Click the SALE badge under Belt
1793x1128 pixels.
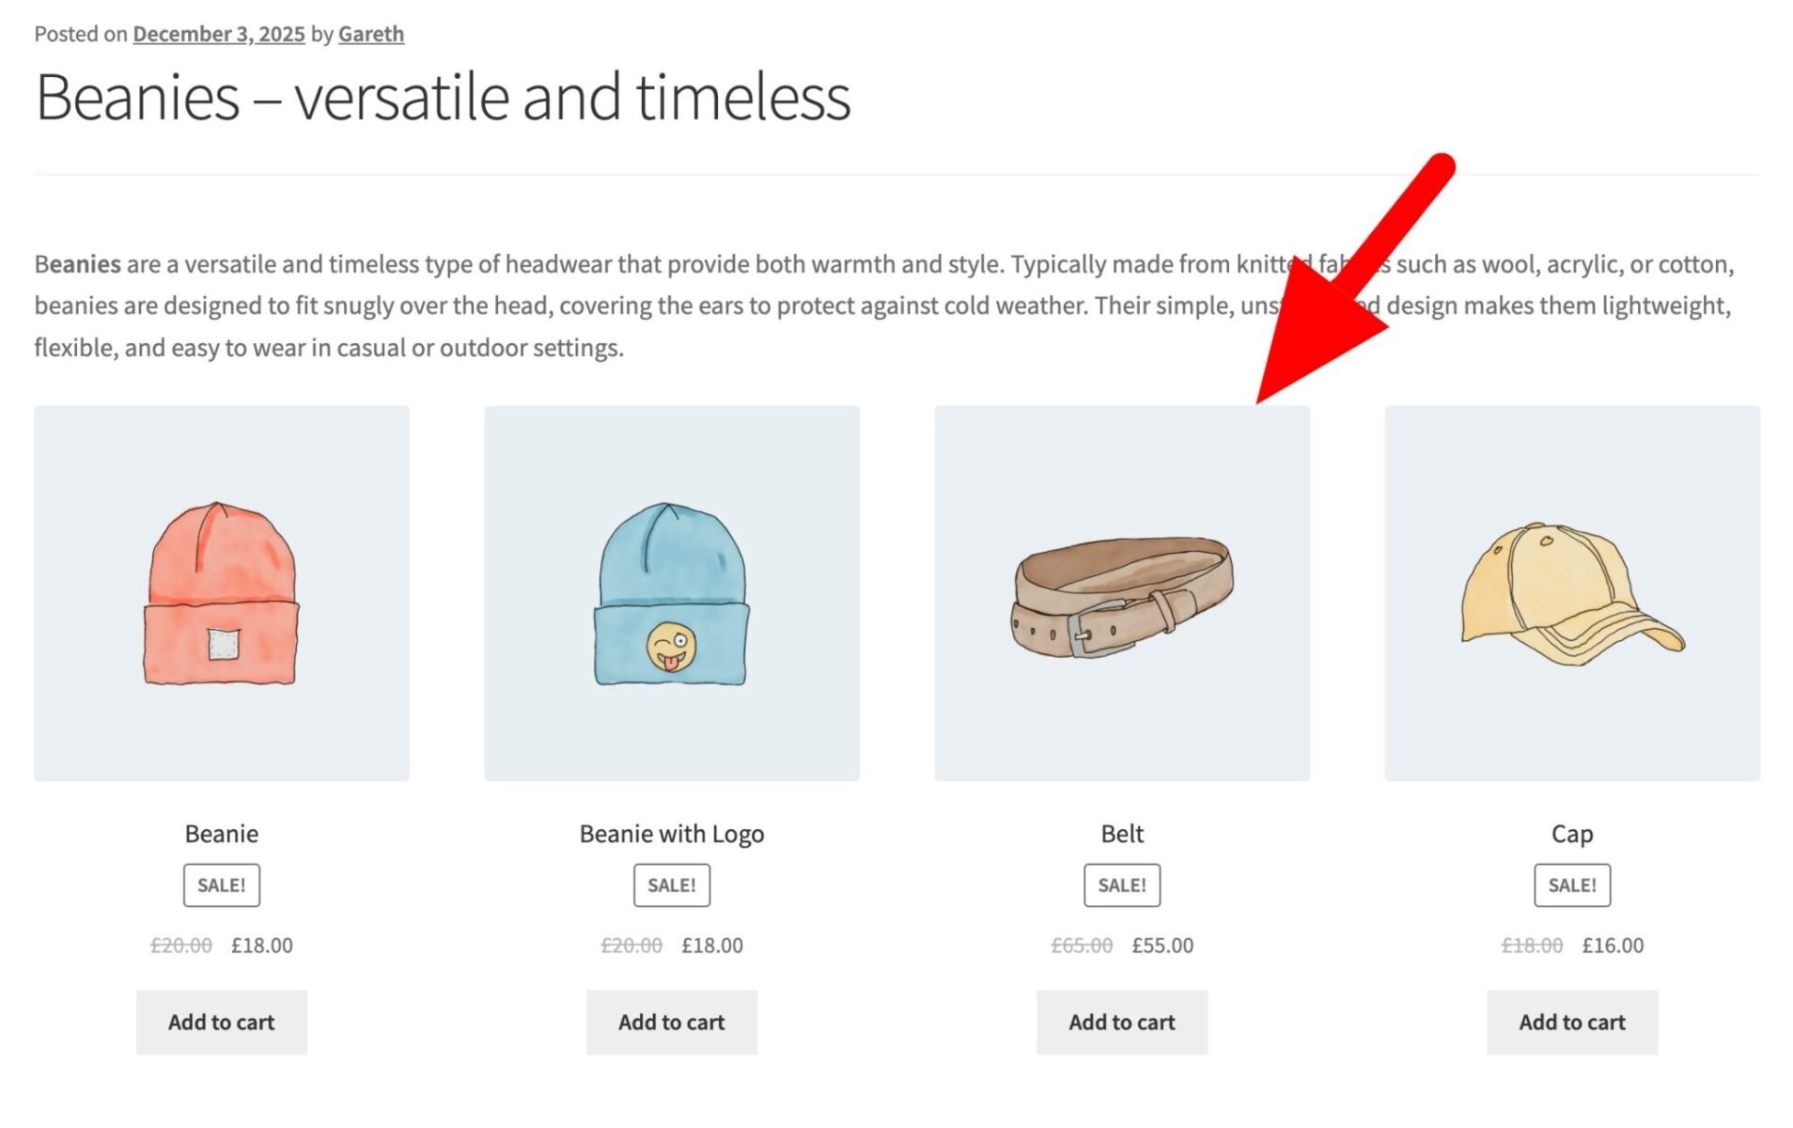tap(1122, 884)
